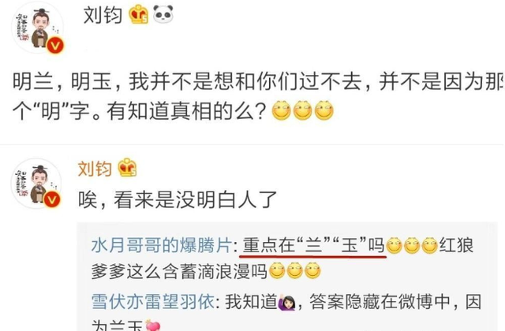Click the smiley emojis after 含蓄滴浪漫吗
Screen dimensions: 505x331
294,271
